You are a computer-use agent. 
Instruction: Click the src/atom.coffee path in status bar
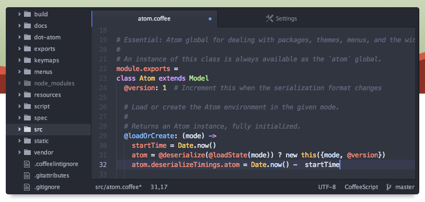click(118, 187)
